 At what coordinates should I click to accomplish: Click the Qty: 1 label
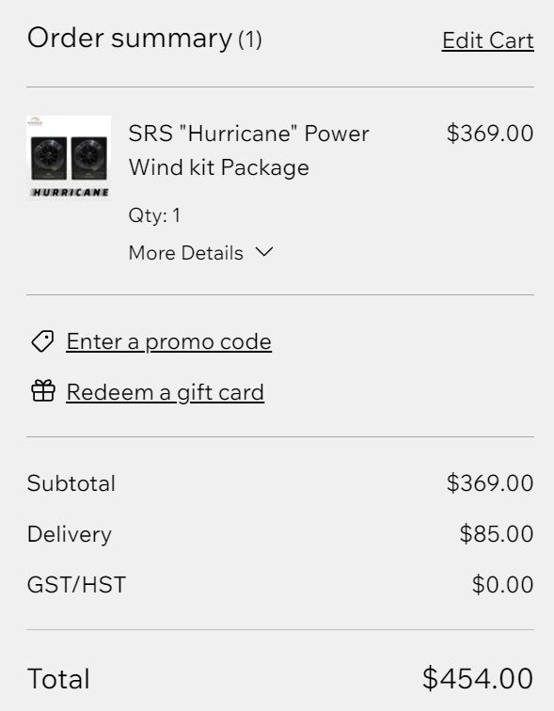[x=154, y=215]
